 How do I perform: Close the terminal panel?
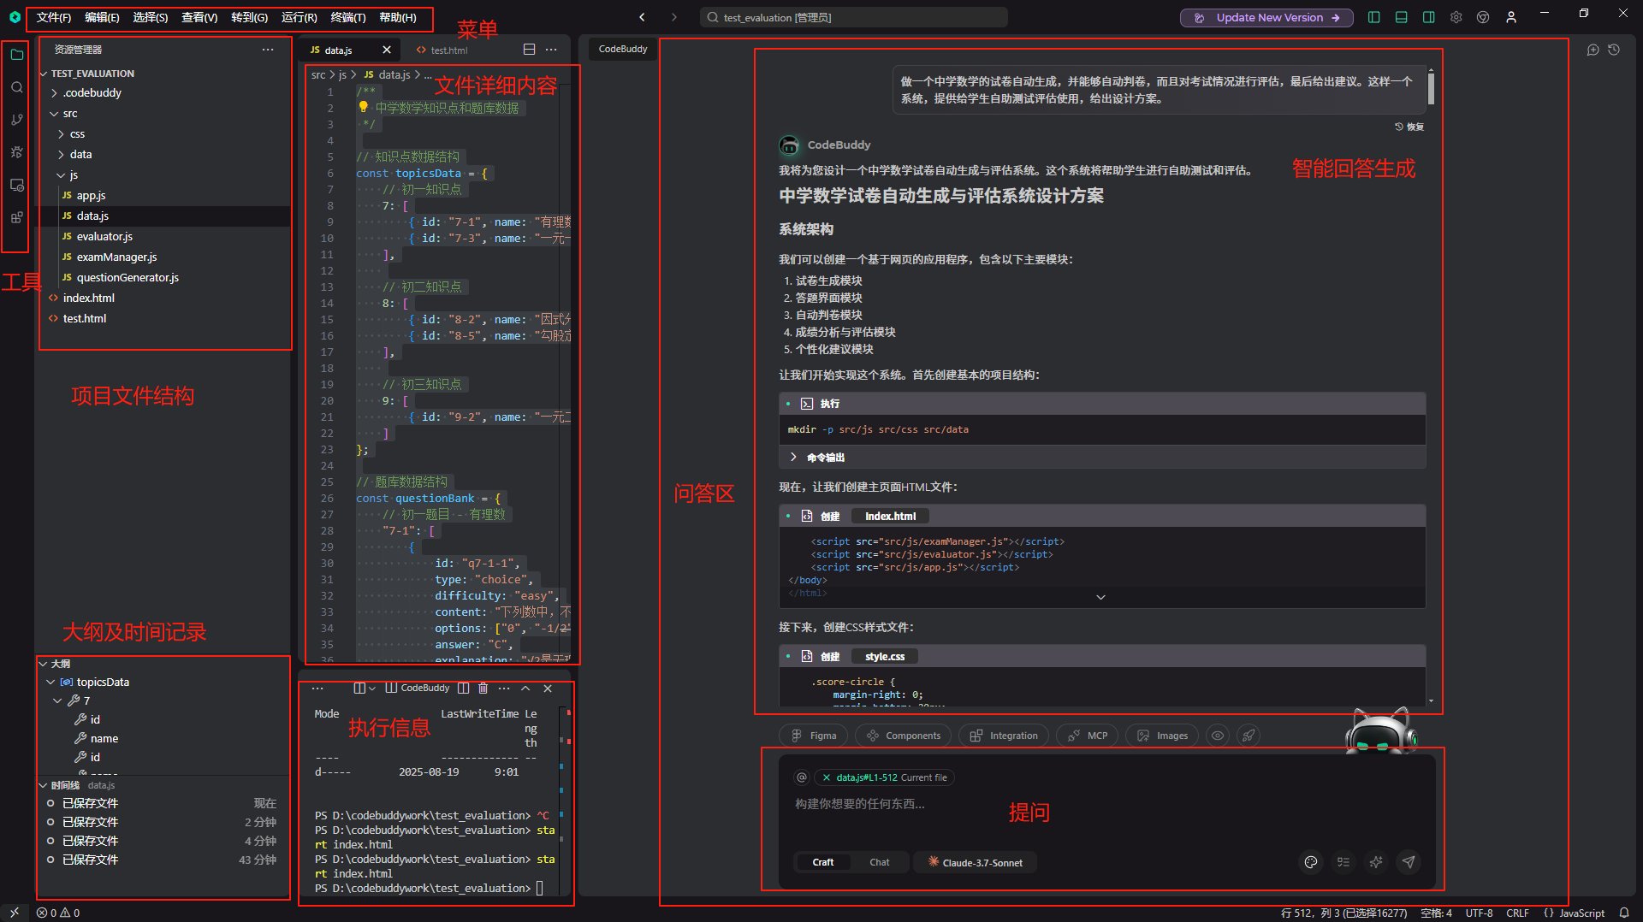[548, 688]
